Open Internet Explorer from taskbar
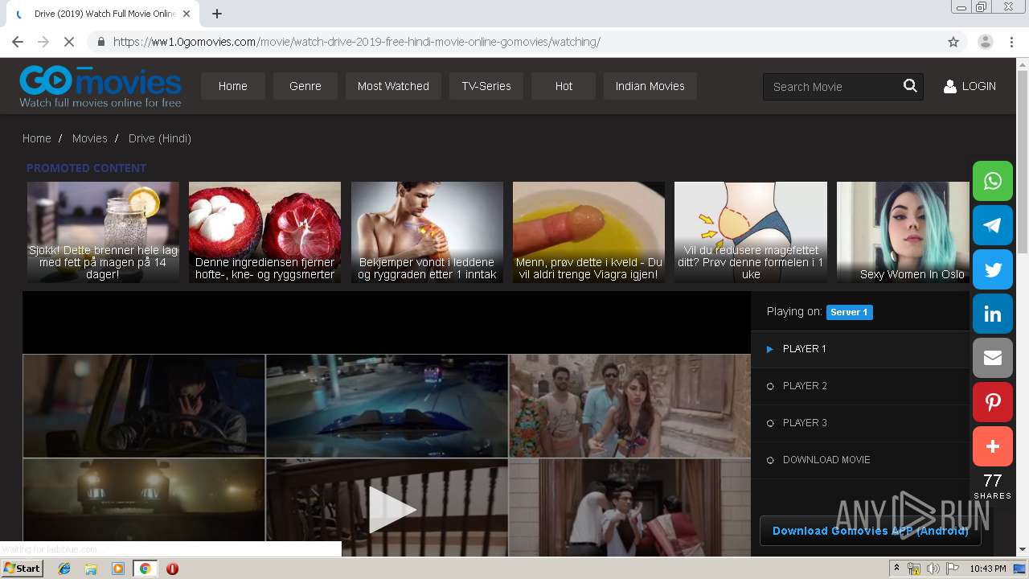 (x=64, y=569)
